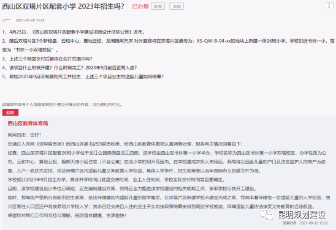336x230 pixels.
Task: Click the reply line 学校预计2023年9月招生办学
Action: click(116, 180)
